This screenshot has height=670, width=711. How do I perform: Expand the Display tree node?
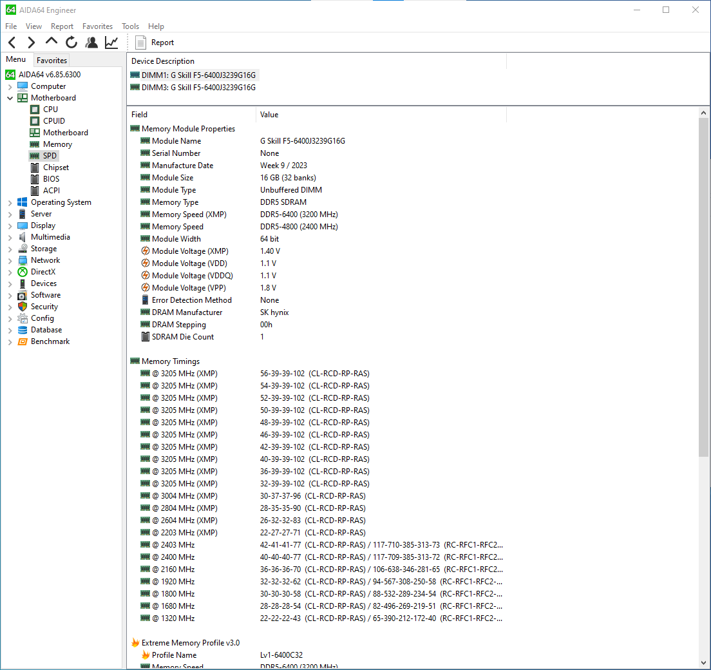[10, 226]
